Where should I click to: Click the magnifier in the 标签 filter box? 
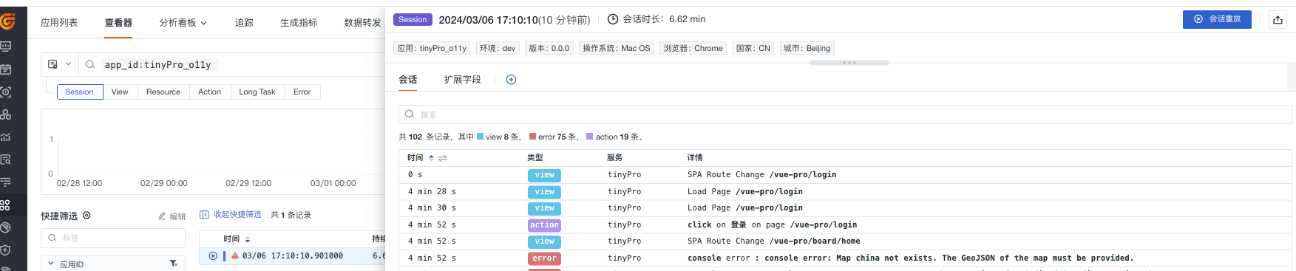pos(52,238)
